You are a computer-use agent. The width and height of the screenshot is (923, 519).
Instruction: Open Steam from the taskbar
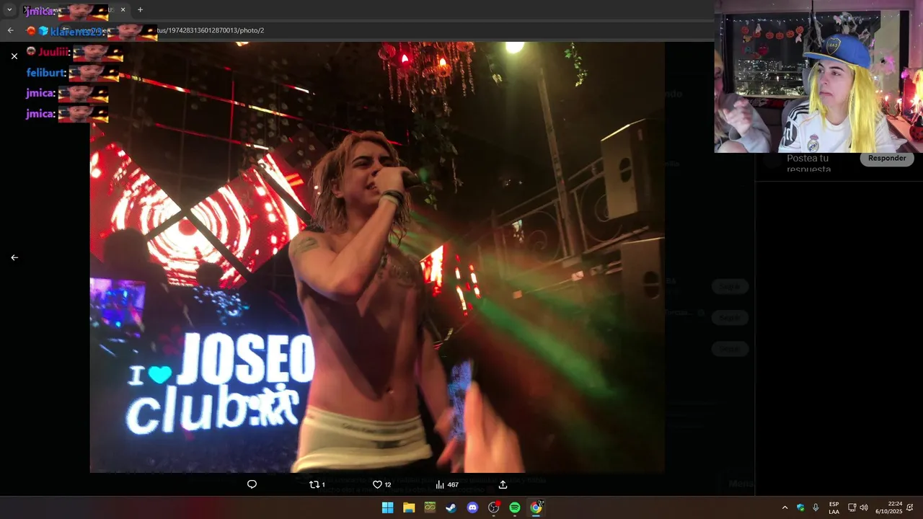[x=451, y=507]
